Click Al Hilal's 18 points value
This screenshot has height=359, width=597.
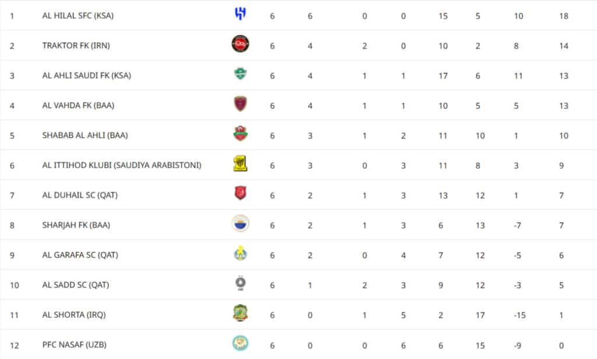[563, 16]
